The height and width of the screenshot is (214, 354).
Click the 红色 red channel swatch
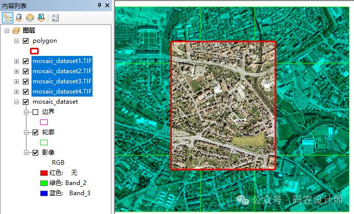(x=44, y=173)
